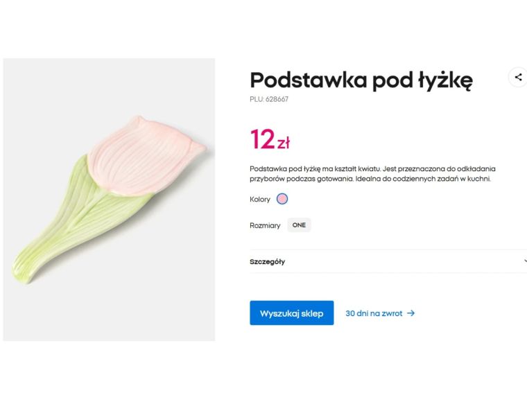
Task: Click the chevron on the Szczegóły row
Action: point(524,262)
